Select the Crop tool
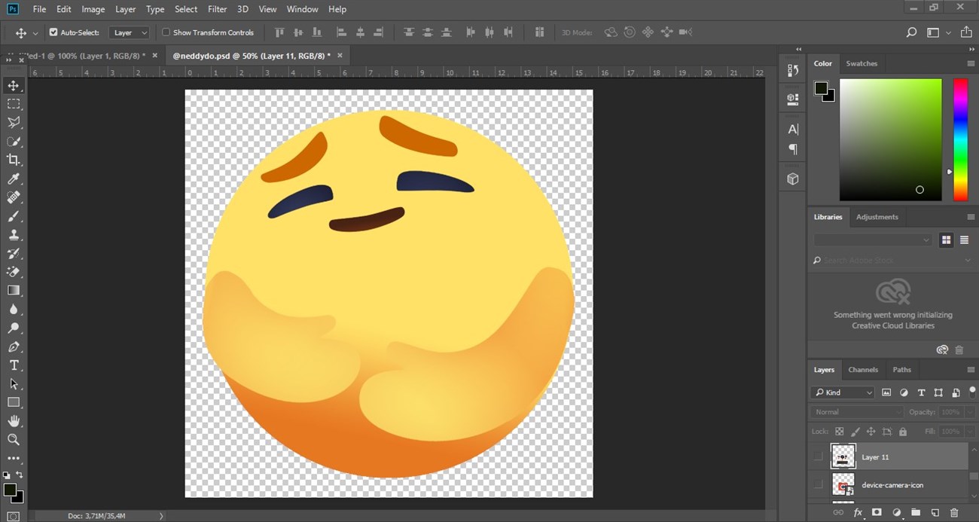Screen dimensions: 979x522 [x=14, y=160]
